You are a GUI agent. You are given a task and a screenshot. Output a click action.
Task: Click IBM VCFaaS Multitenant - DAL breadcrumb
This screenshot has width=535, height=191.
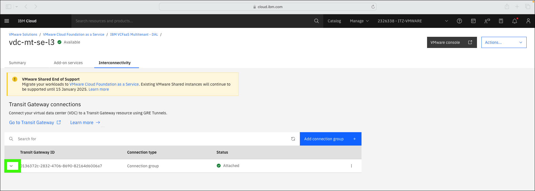click(x=134, y=35)
